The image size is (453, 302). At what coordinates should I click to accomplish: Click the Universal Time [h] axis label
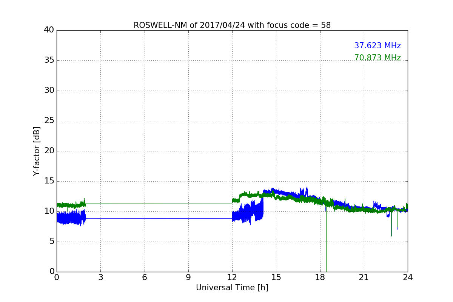[232, 288]
